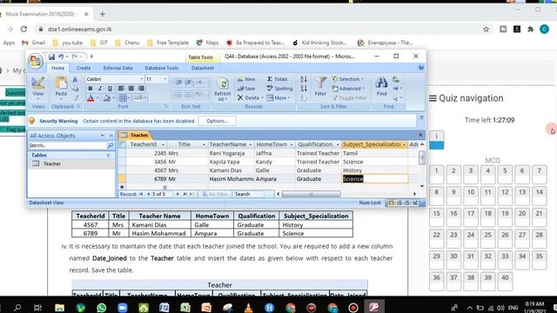The height and width of the screenshot is (313, 557).
Task: Close the Teacher table with its X
Action: coord(420,135)
